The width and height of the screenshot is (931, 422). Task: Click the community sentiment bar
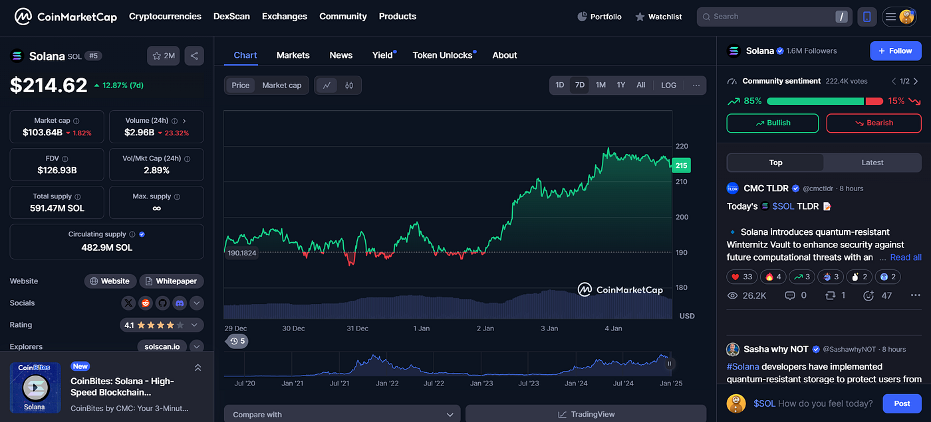[x=825, y=102]
